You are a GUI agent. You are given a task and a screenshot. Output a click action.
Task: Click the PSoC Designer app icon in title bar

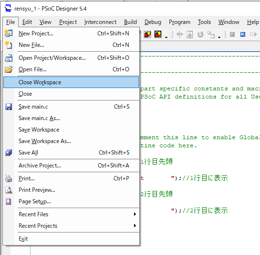pos(8,8)
